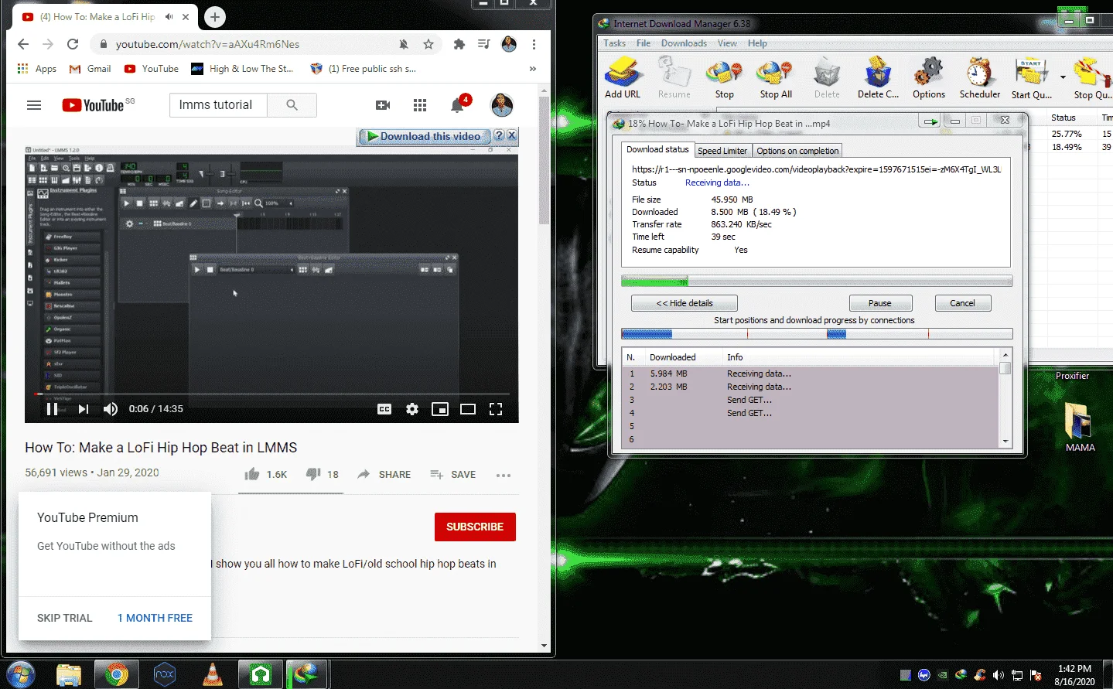Click the Hide details button
The width and height of the screenshot is (1113, 689).
685,303
